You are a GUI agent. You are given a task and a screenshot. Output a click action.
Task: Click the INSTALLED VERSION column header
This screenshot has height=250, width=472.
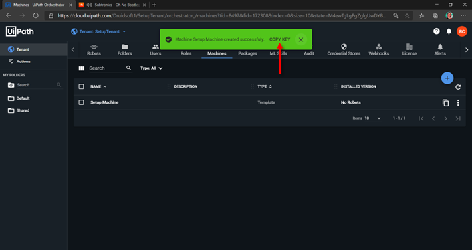[x=358, y=86]
